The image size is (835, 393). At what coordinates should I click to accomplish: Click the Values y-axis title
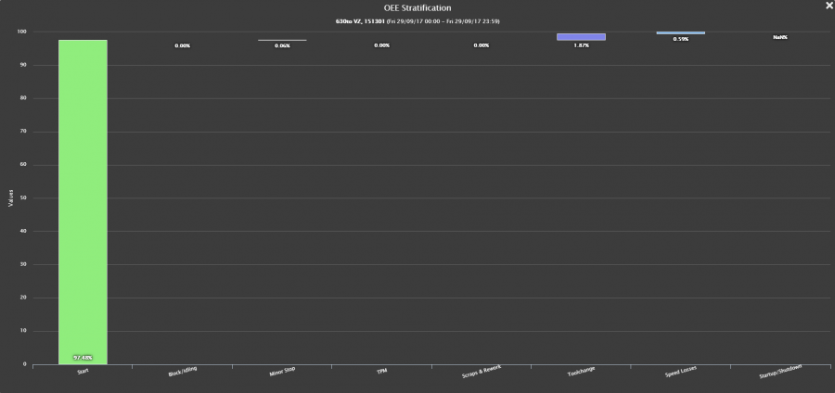[x=10, y=197]
